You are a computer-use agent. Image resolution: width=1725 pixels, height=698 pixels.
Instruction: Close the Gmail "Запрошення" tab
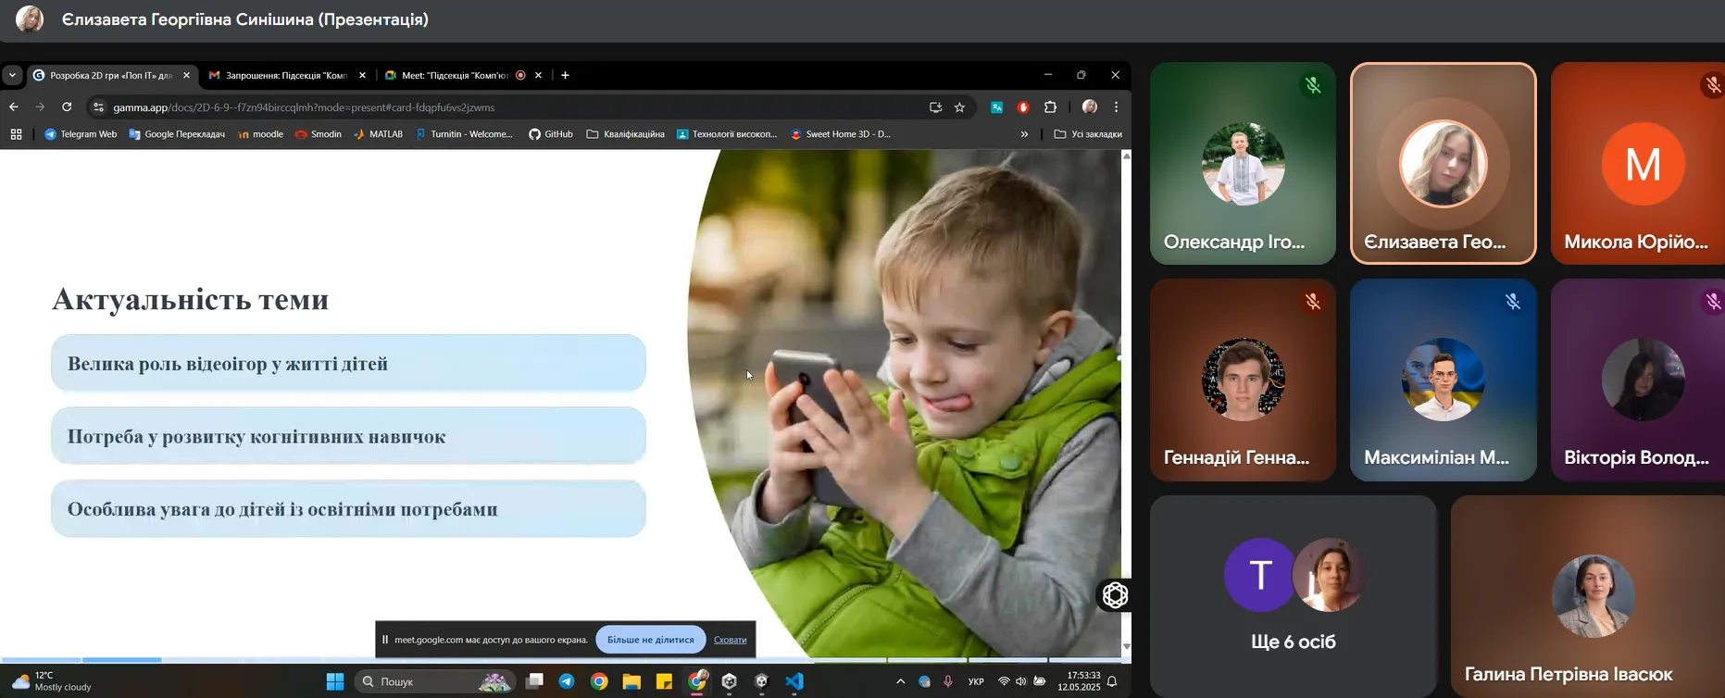pos(362,75)
